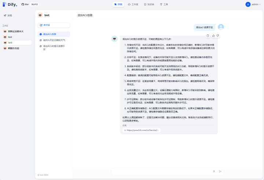Click the 引用 label under the answer

(124, 125)
